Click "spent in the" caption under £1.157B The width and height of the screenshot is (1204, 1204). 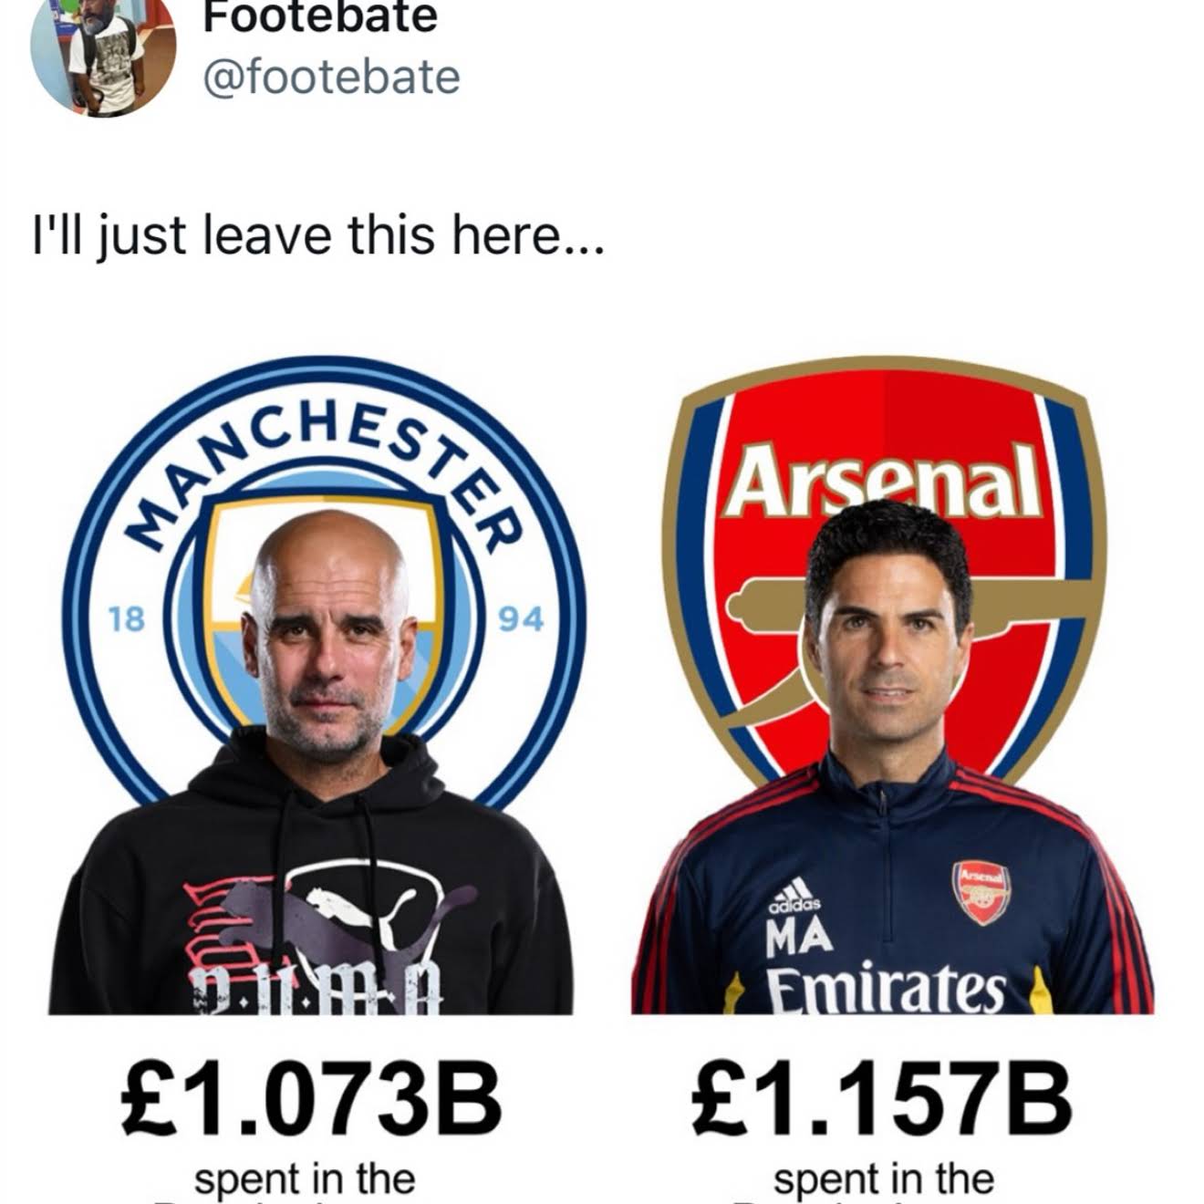click(x=883, y=1178)
